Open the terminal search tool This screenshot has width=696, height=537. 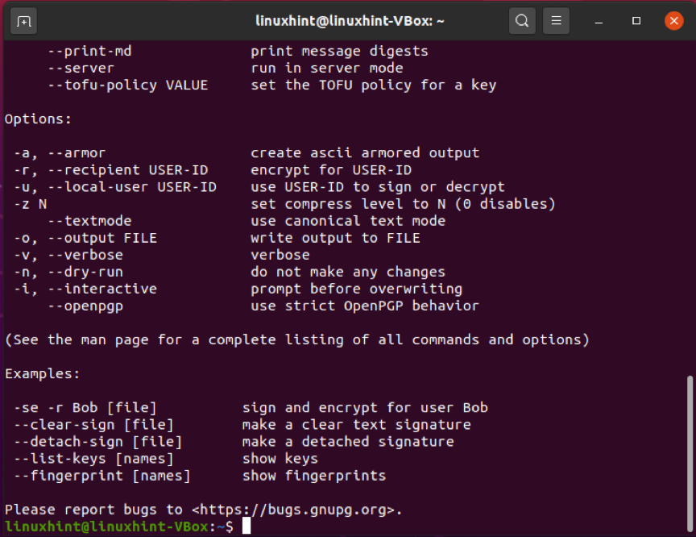522,21
